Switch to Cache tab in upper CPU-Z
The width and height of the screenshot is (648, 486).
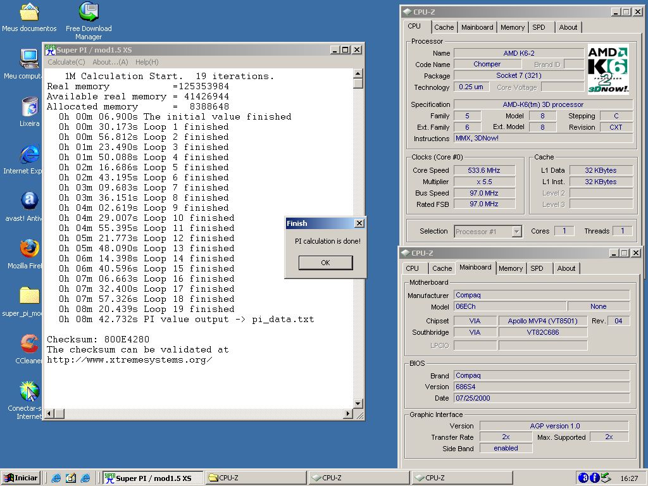coord(444,27)
